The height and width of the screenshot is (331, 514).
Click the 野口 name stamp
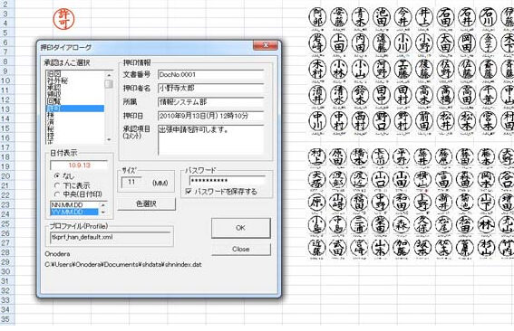[382, 121]
